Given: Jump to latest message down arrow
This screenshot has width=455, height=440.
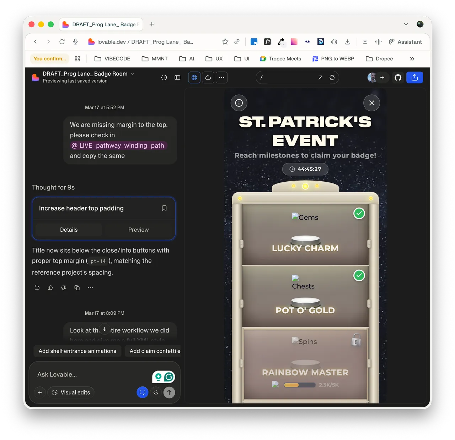Looking at the screenshot, I should point(105,329).
